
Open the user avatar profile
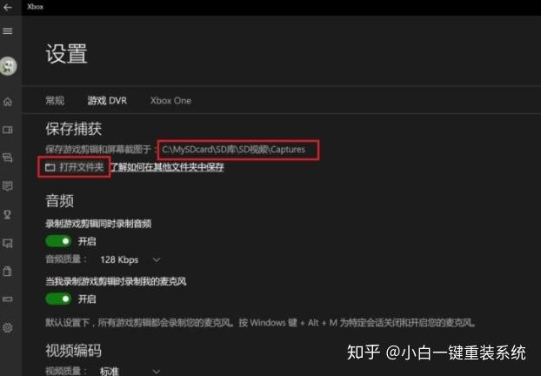pyautogui.click(x=9, y=65)
